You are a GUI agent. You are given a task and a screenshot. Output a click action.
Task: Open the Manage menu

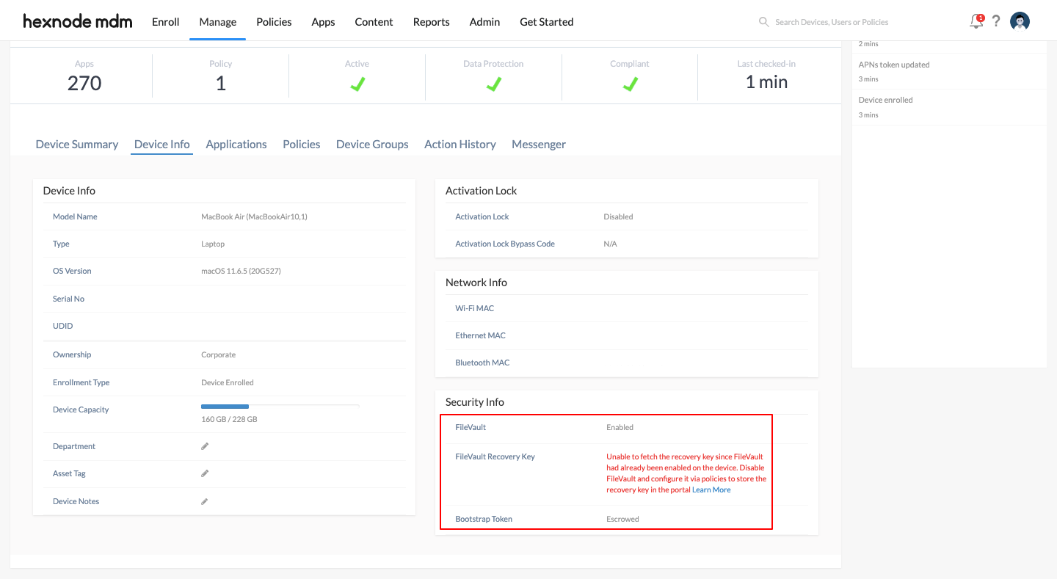(218, 22)
